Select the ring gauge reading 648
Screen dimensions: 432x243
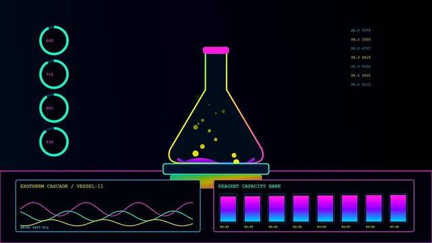tap(54, 40)
